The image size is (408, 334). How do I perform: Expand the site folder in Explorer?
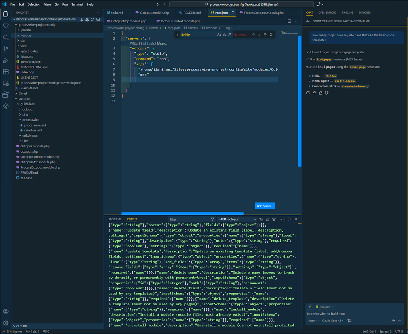coord(23,41)
